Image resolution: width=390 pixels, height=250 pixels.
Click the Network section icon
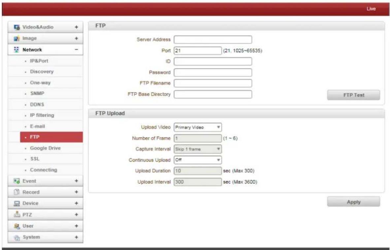pyautogui.click(x=17, y=50)
